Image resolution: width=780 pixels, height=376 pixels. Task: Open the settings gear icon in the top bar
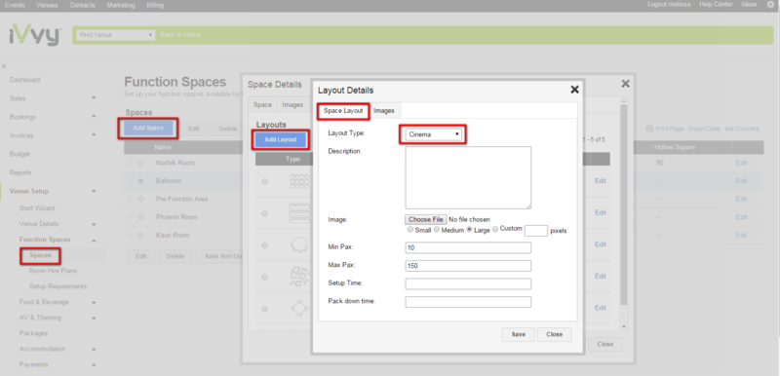771,5
